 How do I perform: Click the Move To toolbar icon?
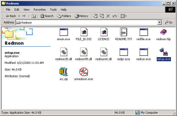(x=95, y=16)
